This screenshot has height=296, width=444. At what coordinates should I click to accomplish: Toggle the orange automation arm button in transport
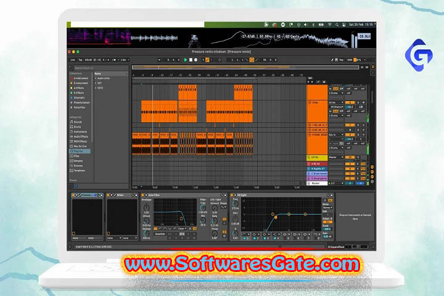(207, 60)
